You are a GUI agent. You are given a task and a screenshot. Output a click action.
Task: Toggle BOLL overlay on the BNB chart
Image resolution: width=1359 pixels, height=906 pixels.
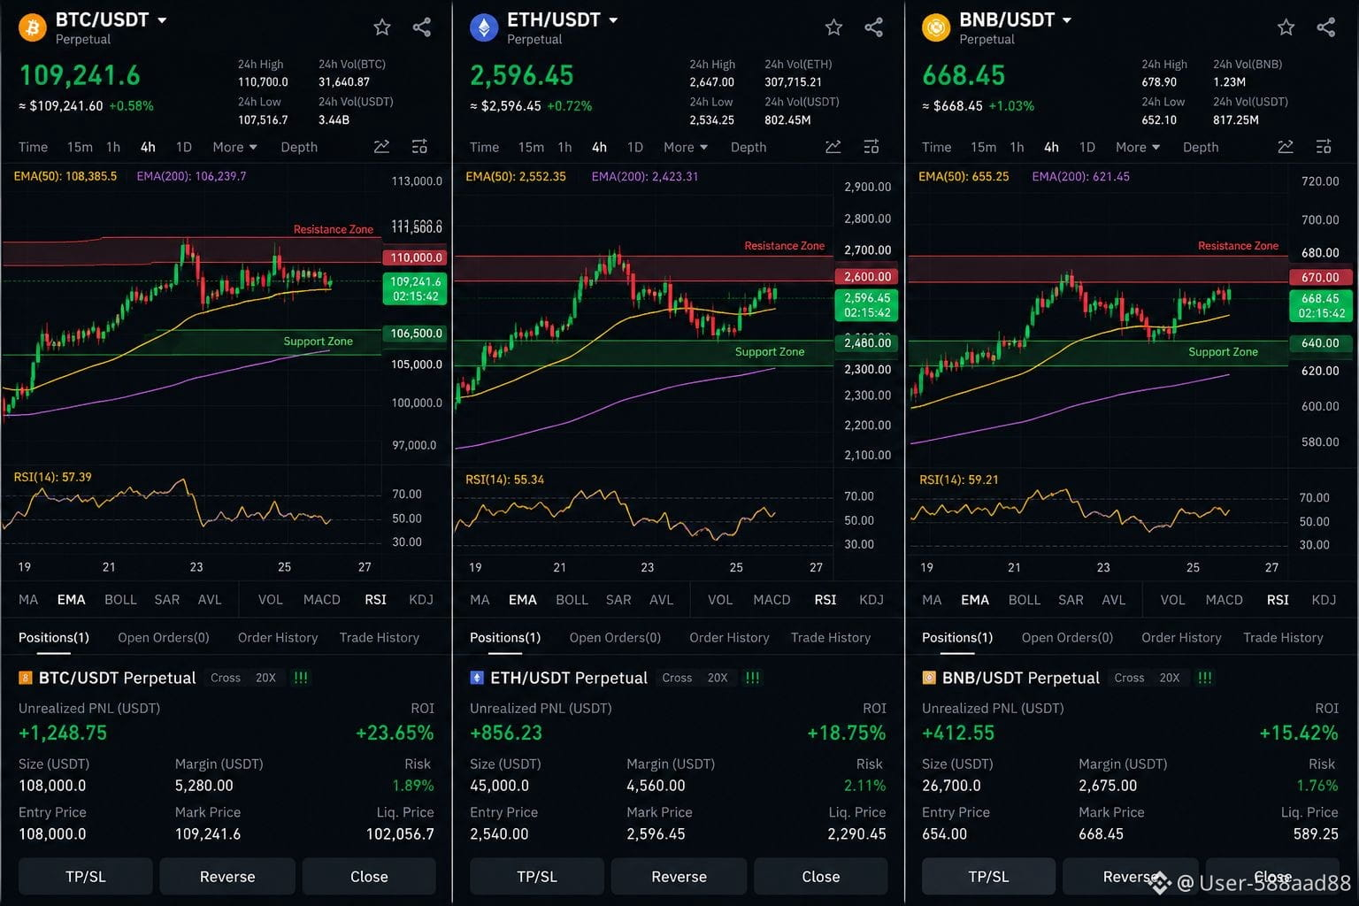tap(1024, 599)
